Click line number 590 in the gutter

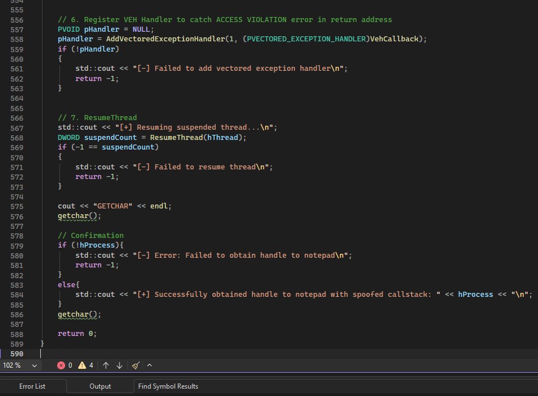[17, 354]
